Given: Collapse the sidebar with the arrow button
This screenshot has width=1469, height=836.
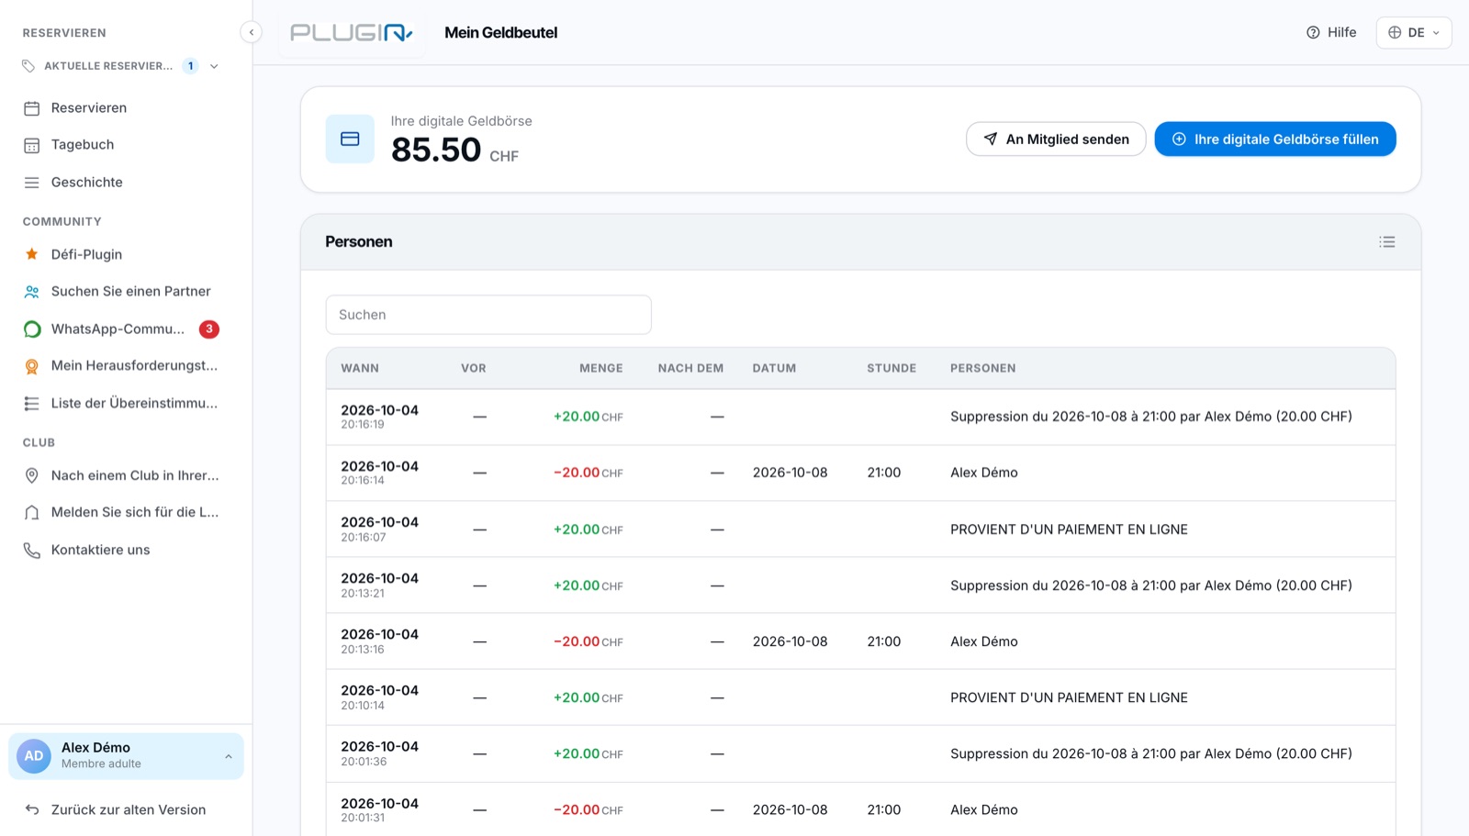Looking at the screenshot, I should pos(251,32).
